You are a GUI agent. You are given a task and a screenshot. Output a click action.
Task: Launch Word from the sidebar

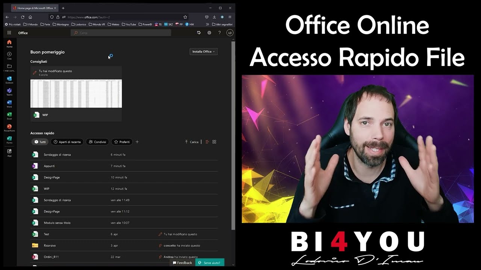9,104
